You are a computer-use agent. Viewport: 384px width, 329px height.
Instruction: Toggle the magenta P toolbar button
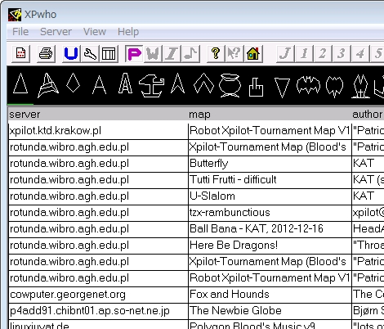click(134, 53)
